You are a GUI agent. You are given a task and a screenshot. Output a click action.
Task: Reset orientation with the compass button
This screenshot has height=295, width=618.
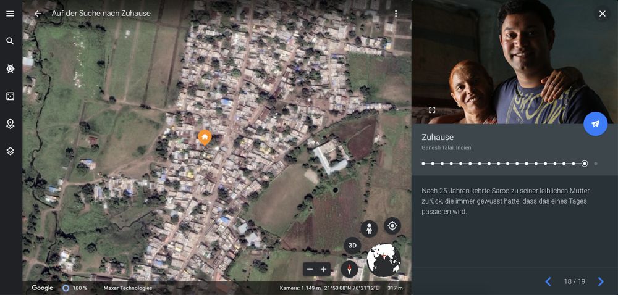point(349,270)
